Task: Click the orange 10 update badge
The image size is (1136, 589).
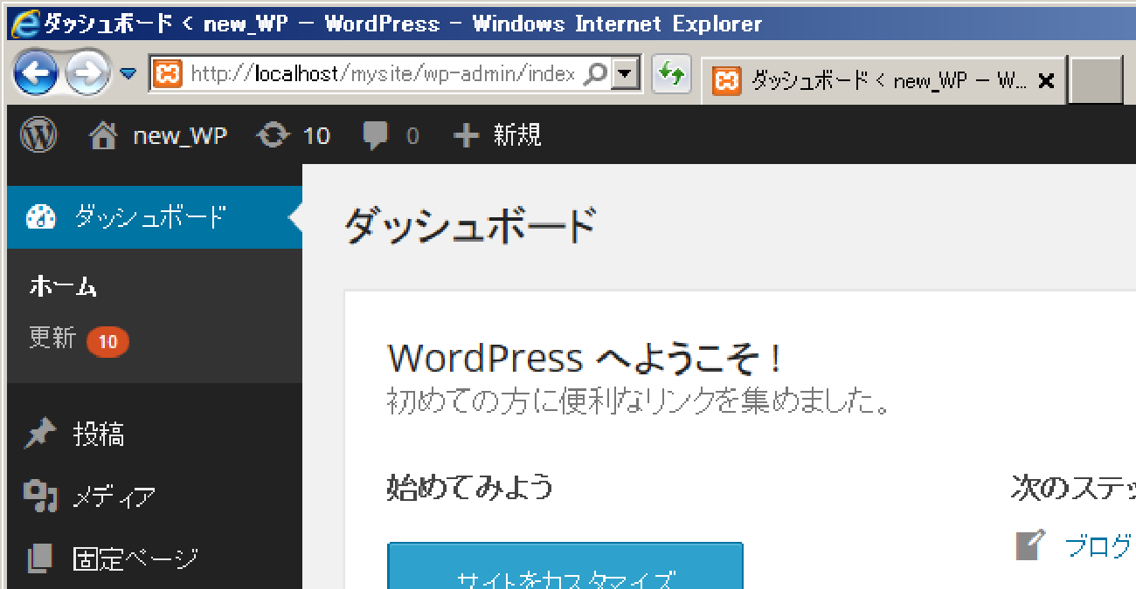Action: 107,341
